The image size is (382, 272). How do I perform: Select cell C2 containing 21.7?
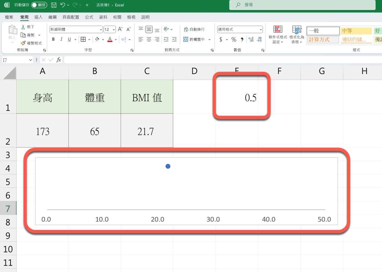[x=147, y=131]
